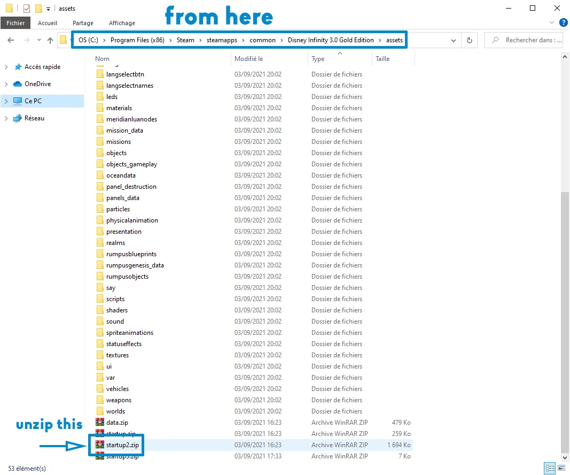This screenshot has width=570, height=475.
Task: Expand Réseau tree node
Action: (6, 118)
